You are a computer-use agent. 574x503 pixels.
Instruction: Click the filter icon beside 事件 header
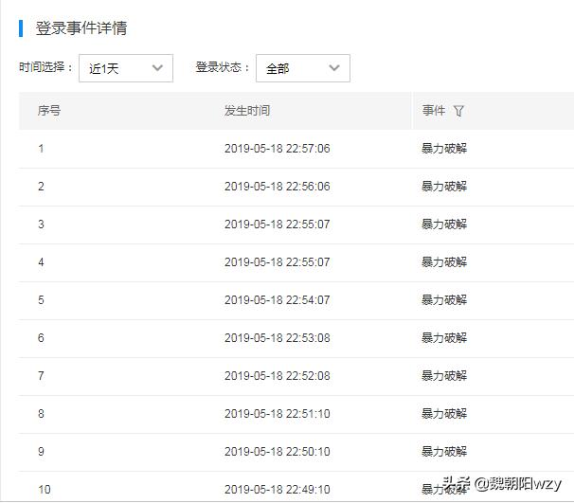tap(459, 111)
